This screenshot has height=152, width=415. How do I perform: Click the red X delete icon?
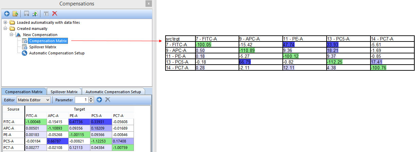tap(54, 14)
